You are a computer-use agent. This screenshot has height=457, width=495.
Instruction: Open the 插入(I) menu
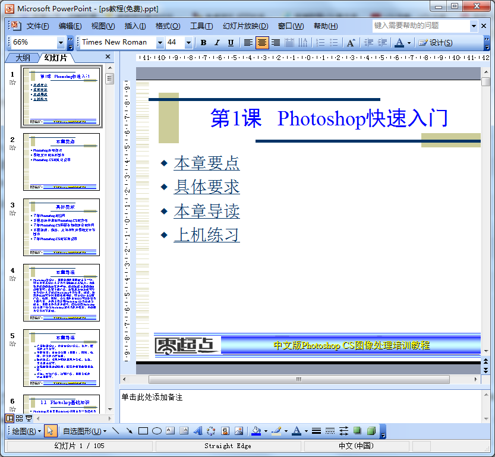135,26
